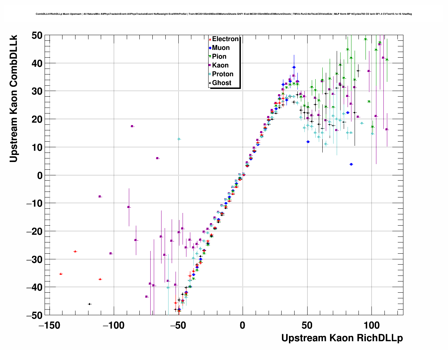The width and height of the screenshot is (448, 350).
Task: Click the x-axis tick label −100
Action: pyautogui.click(x=114, y=325)
